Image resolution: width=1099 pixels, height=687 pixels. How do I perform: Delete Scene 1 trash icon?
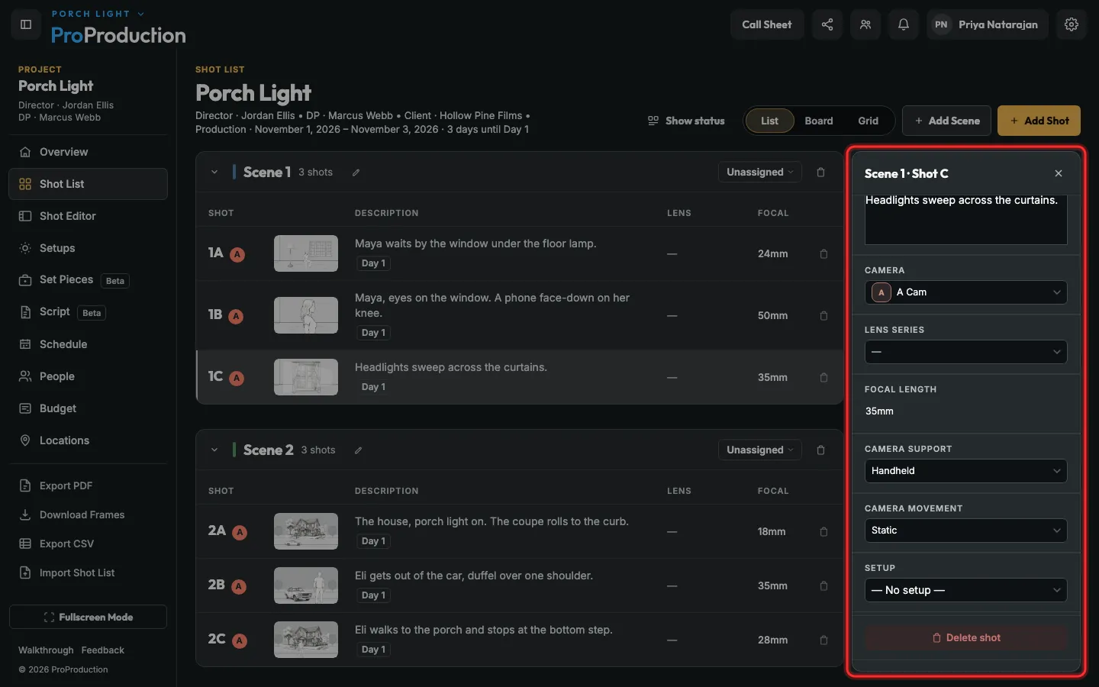click(x=821, y=173)
